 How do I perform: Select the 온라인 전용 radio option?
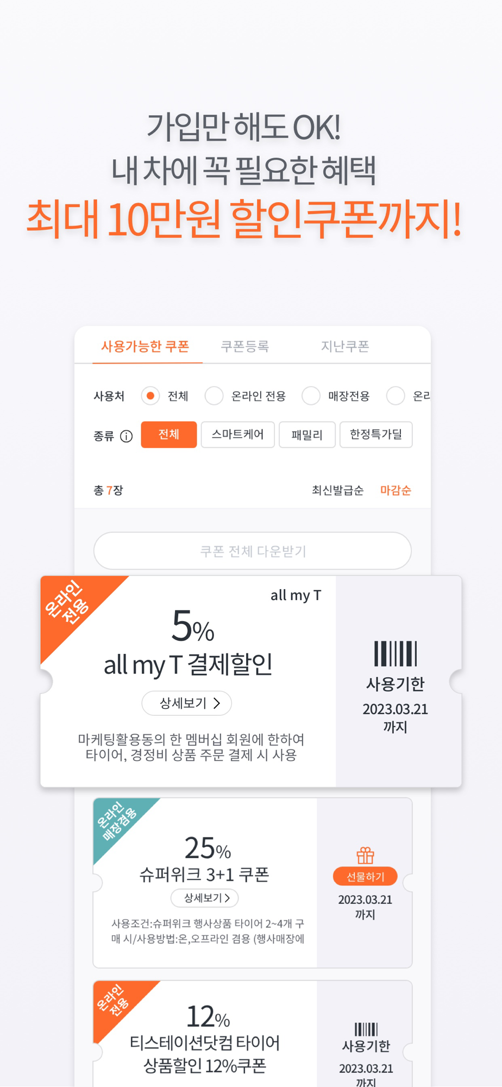coord(214,396)
